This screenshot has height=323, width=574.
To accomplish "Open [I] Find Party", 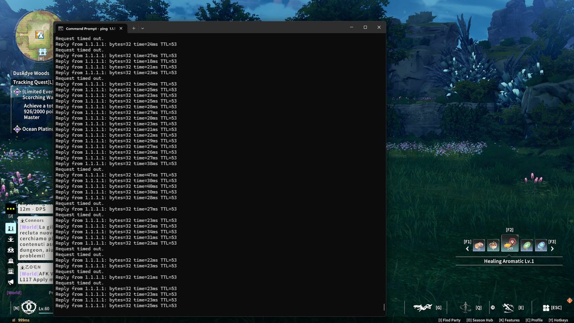I will [450, 320].
